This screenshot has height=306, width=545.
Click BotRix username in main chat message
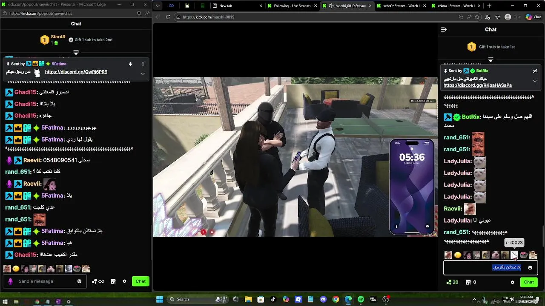click(x=471, y=117)
